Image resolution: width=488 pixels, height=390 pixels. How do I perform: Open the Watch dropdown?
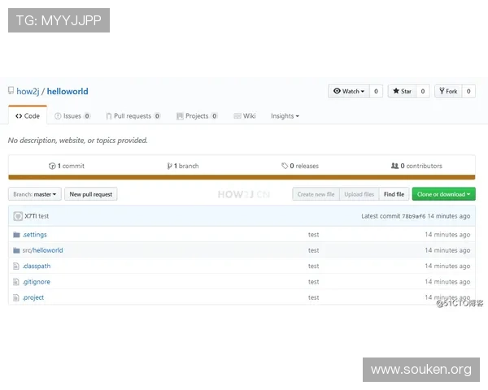(x=348, y=92)
